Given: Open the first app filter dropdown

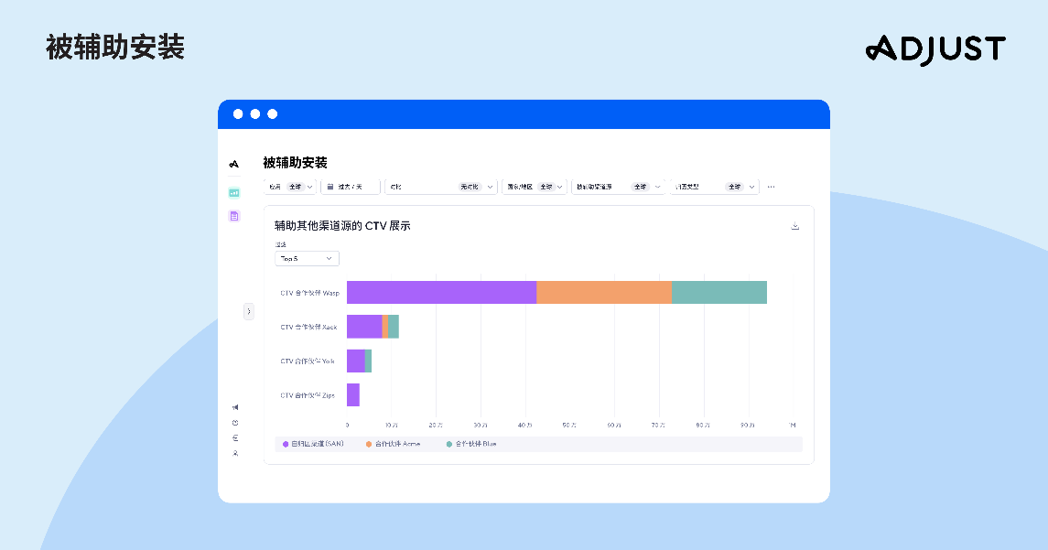Looking at the screenshot, I should (x=290, y=187).
